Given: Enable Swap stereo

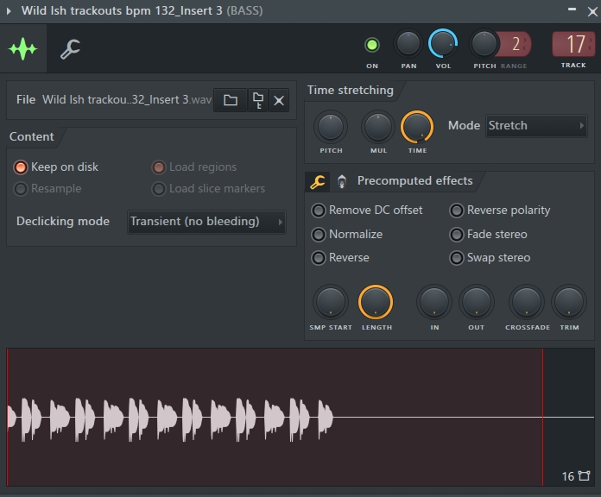Looking at the screenshot, I should click(x=490, y=258).
